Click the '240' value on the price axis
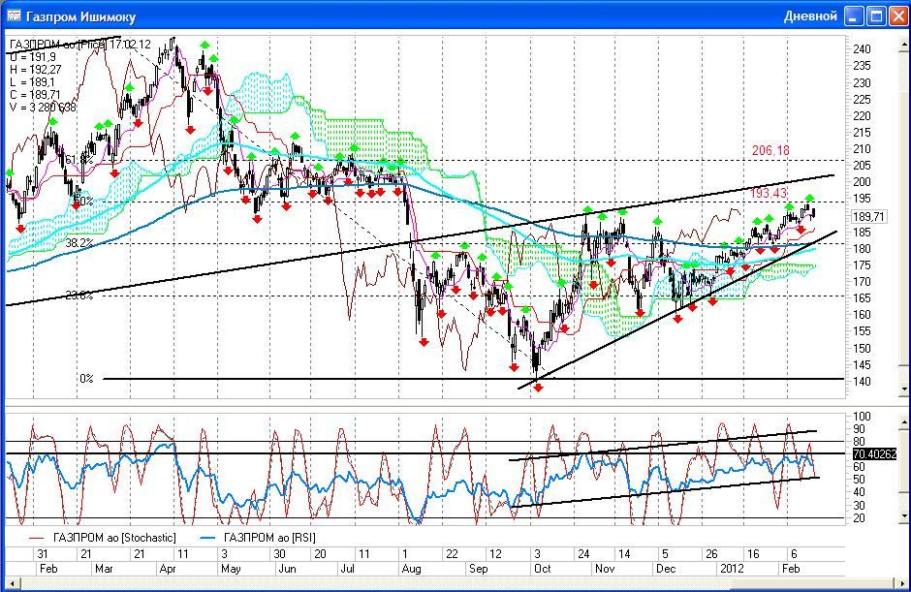 pyautogui.click(x=863, y=49)
